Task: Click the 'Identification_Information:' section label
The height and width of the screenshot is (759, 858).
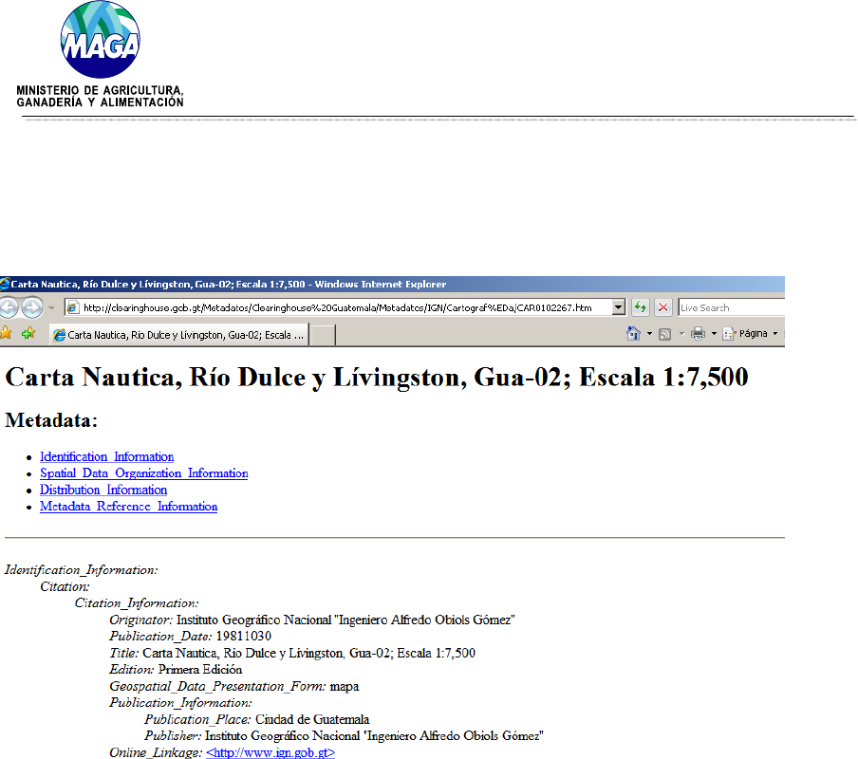Action: pyautogui.click(x=82, y=570)
